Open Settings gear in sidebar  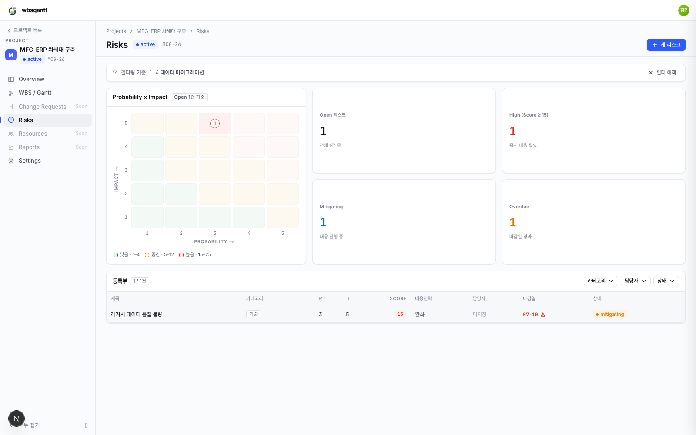(x=11, y=161)
